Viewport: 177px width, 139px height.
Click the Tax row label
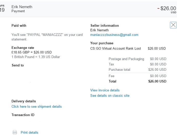pos(111,64)
